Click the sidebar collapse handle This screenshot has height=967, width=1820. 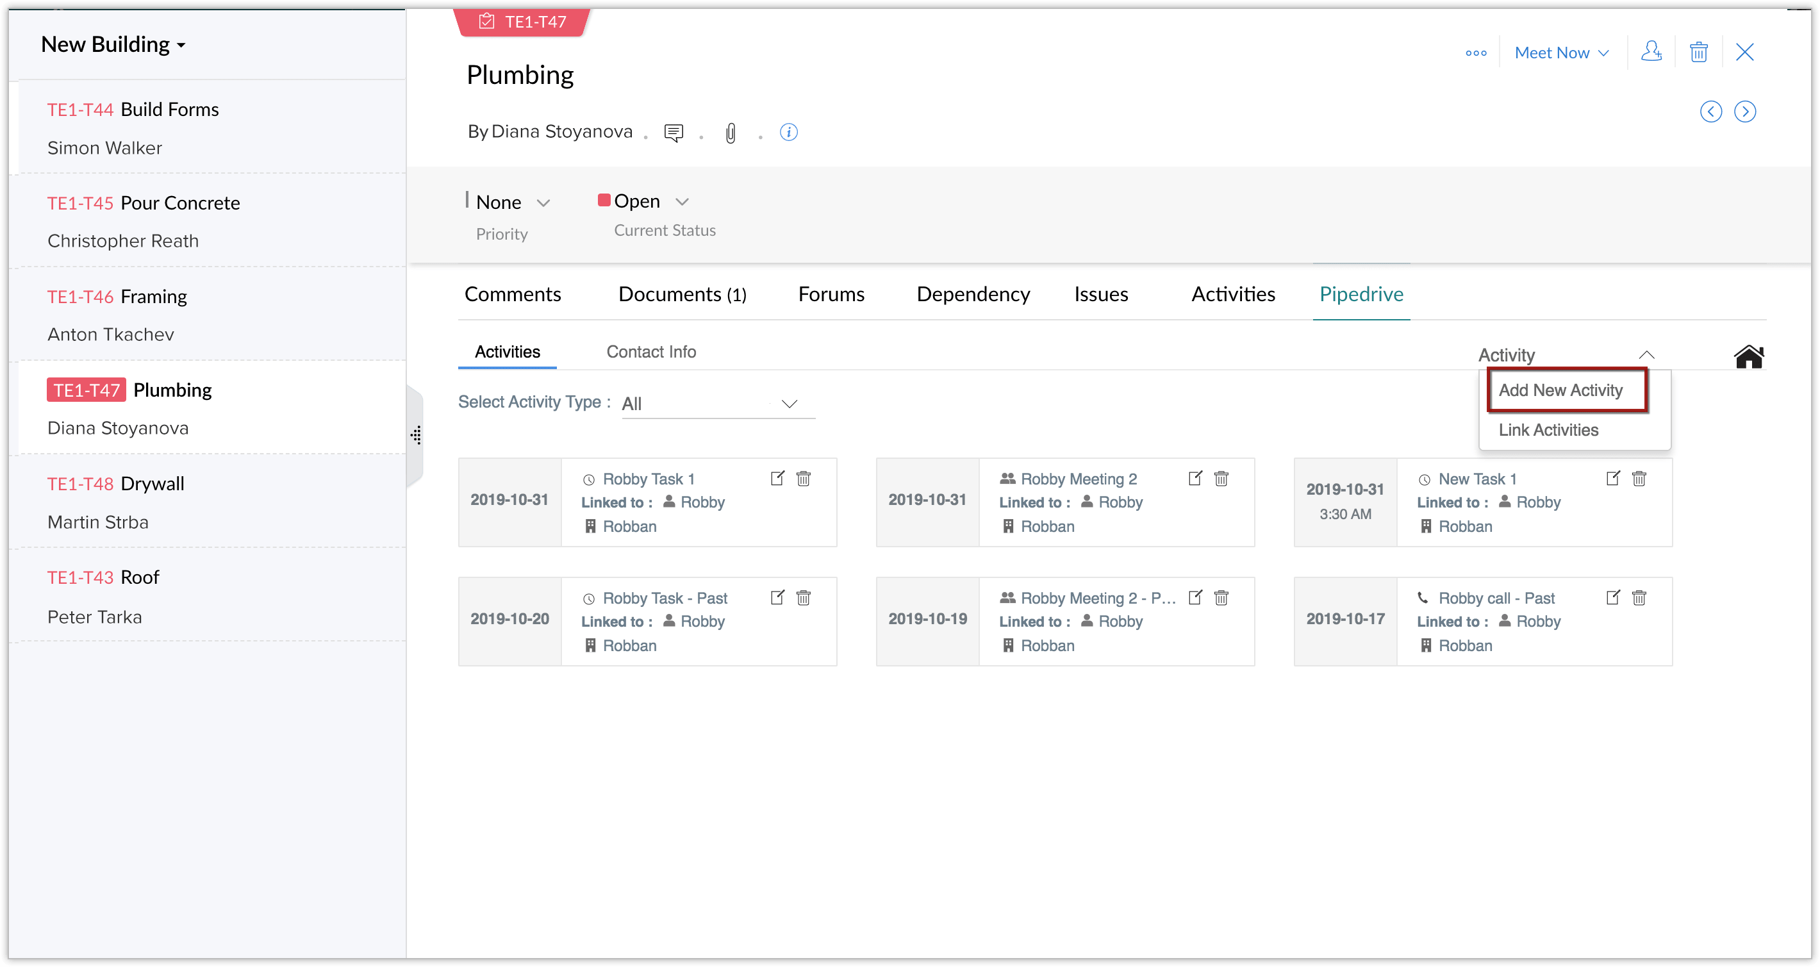pos(416,435)
